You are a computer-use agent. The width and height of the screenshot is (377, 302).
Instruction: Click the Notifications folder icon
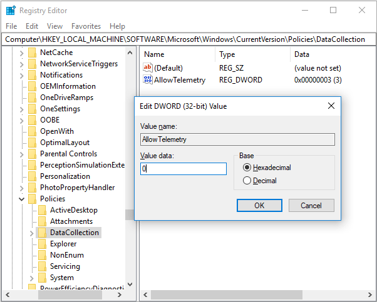[x=32, y=75]
